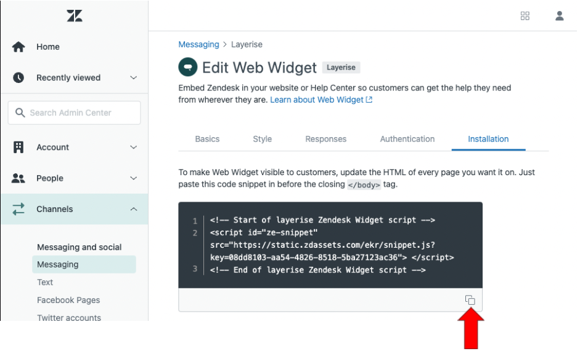Click the Channels label in sidebar

pyautogui.click(x=54, y=209)
